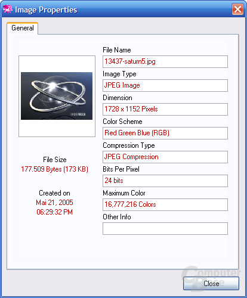Click the Compression Type field JPEG Compression

coord(165,157)
